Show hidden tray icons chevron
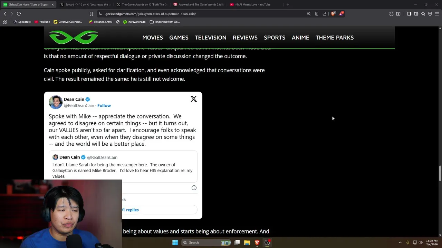Viewport: 442px width, 248px height. [400, 242]
